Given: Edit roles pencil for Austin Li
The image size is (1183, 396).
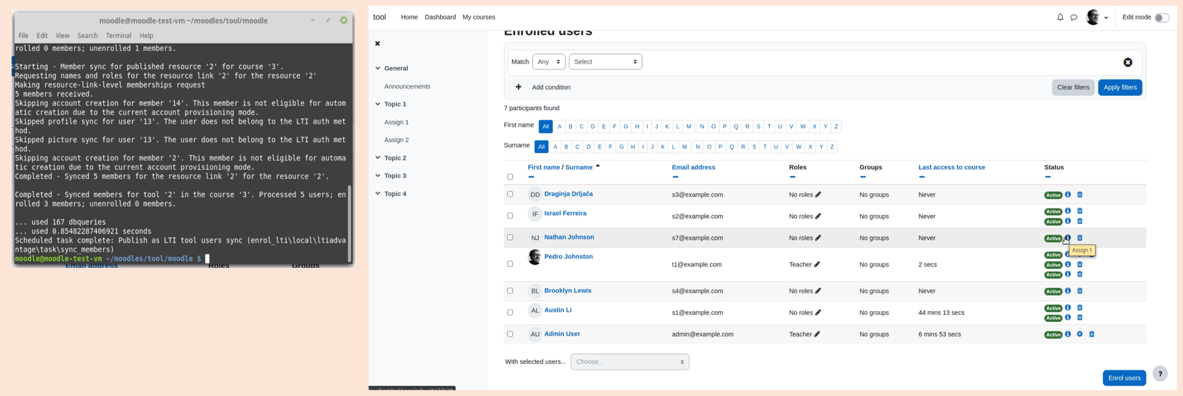Looking at the screenshot, I should [818, 312].
